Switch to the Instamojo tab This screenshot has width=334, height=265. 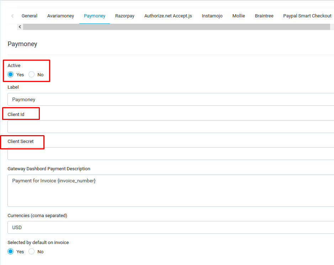point(212,16)
